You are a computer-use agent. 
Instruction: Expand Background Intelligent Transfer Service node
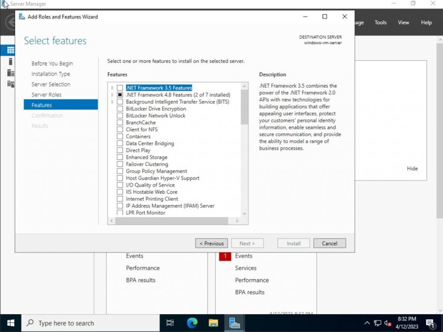112,102
